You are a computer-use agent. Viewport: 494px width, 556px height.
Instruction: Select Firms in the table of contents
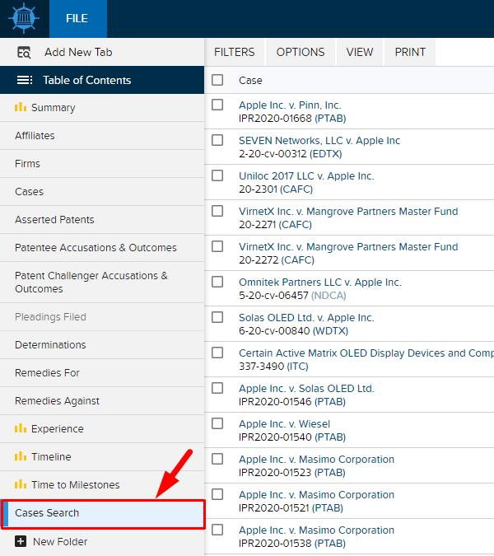[x=102, y=163]
